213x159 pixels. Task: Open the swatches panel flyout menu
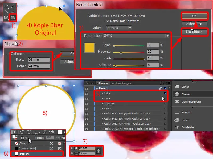point(63,138)
